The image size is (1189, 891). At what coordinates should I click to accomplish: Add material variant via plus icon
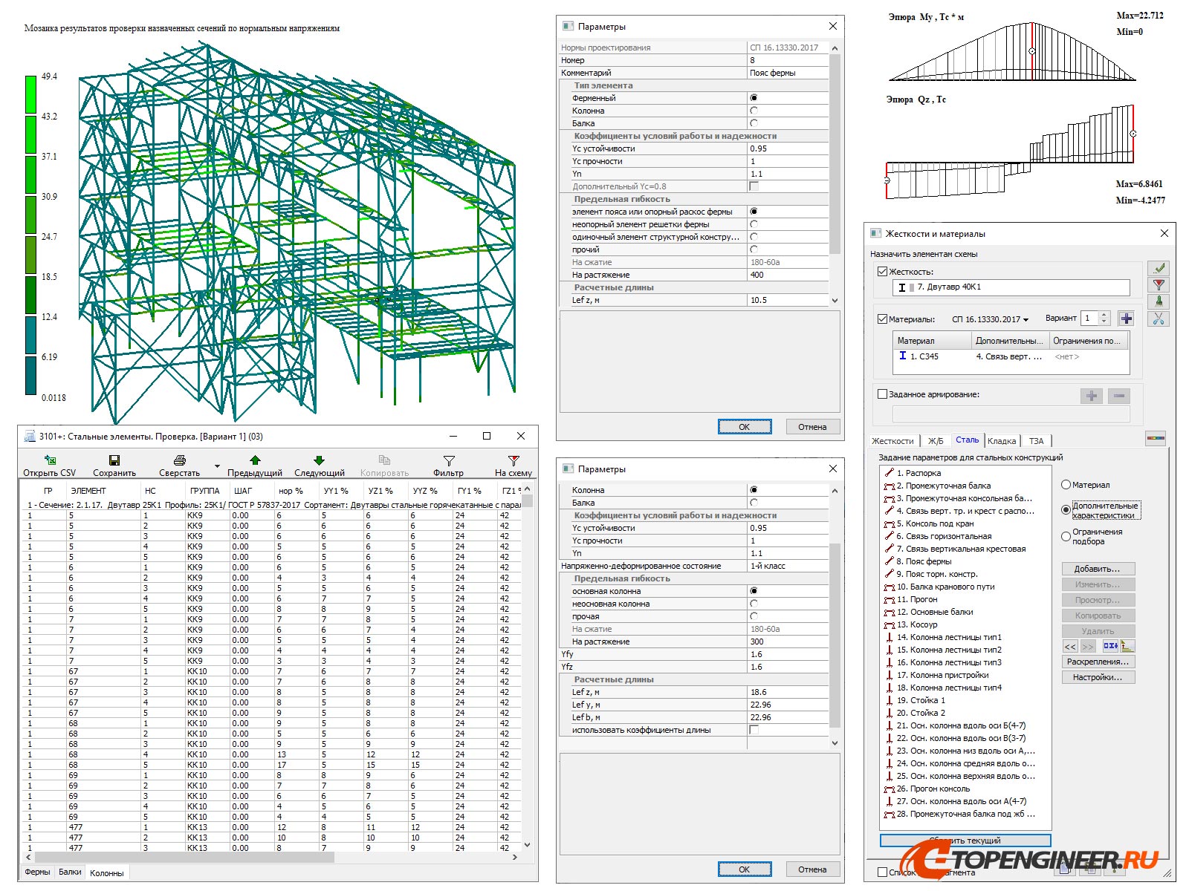point(1126,319)
